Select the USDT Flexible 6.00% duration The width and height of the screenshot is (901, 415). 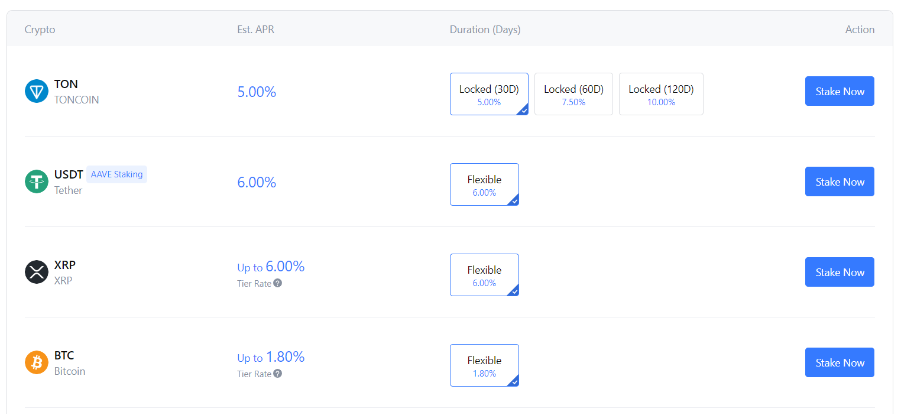coord(484,184)
